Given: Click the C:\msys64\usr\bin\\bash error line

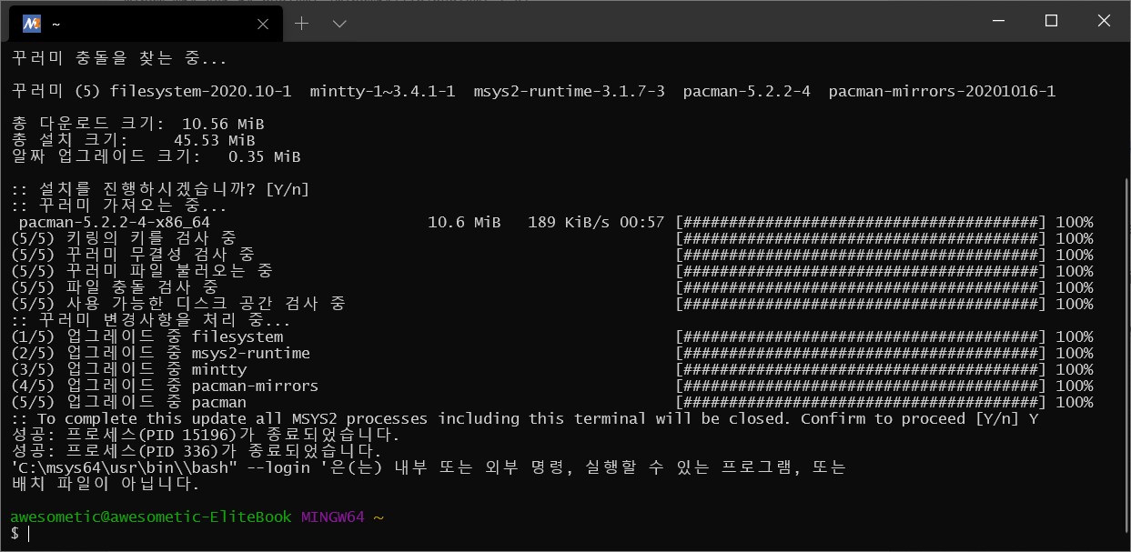Looking at the screenshot, I should click(428, 467).
